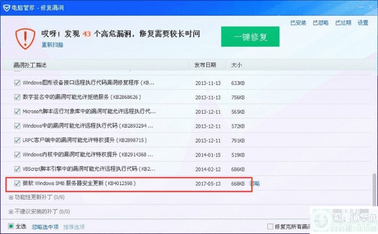Screen dimensions: 378x234
Task: Uncheck the 数字签名 KB2868626 patch checkbox
Action: pos(17,97)
